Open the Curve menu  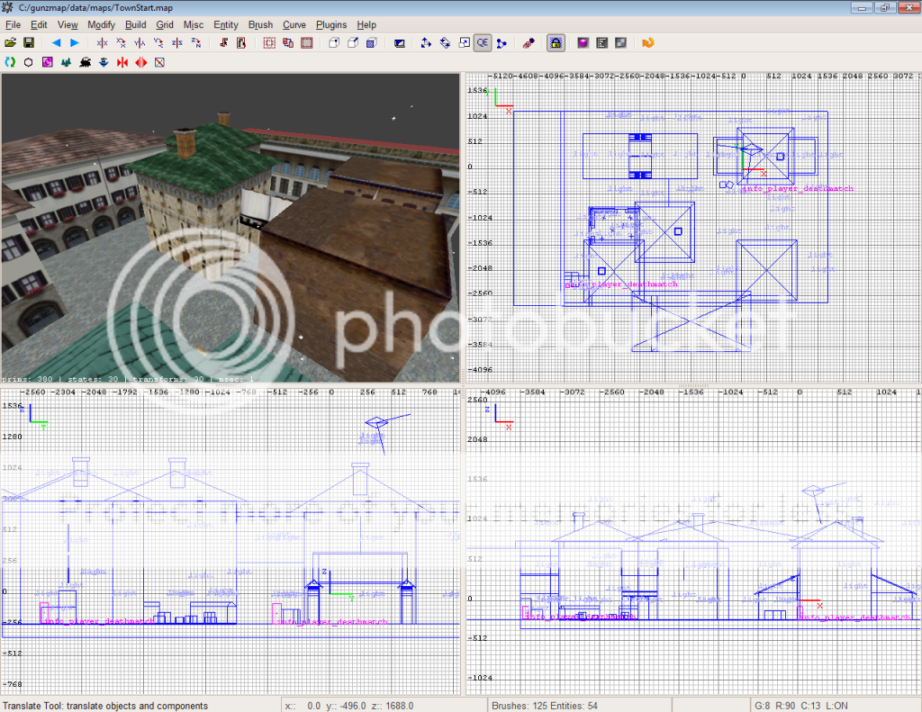click(x=294, y=25)
